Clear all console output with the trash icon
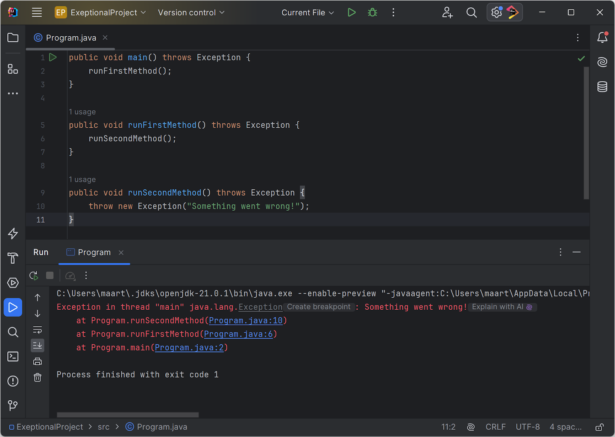This screenshot has height=437, width=615. pyautogui.click(x=38, y=377)
